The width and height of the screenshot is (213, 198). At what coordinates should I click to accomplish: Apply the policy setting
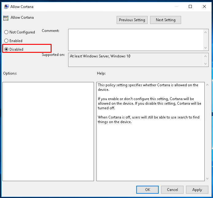197,190
